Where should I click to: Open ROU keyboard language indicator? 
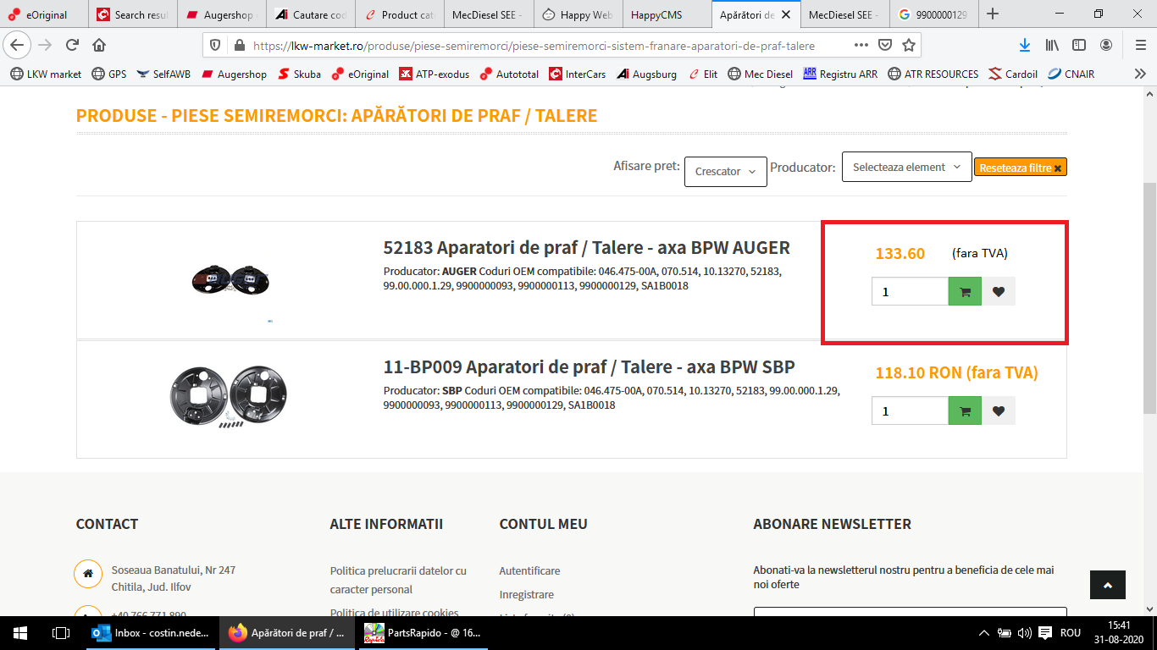coord(1071,632)
